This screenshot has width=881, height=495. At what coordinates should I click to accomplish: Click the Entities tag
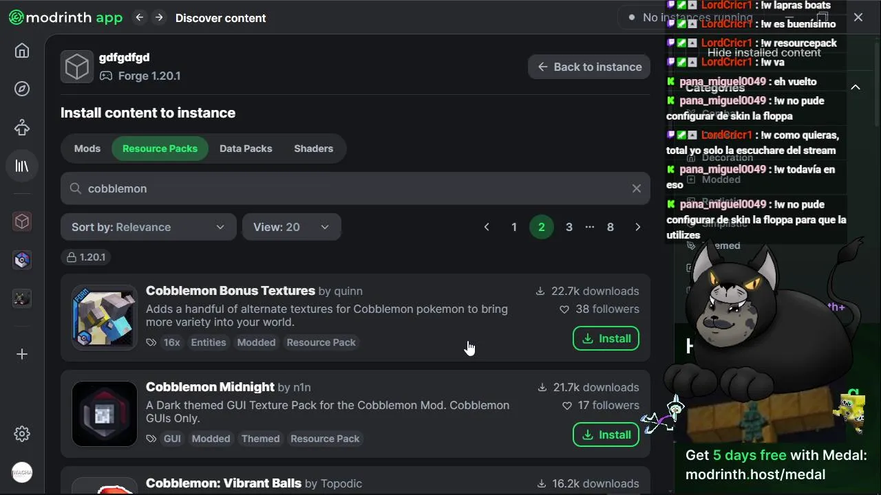point(209,342)
